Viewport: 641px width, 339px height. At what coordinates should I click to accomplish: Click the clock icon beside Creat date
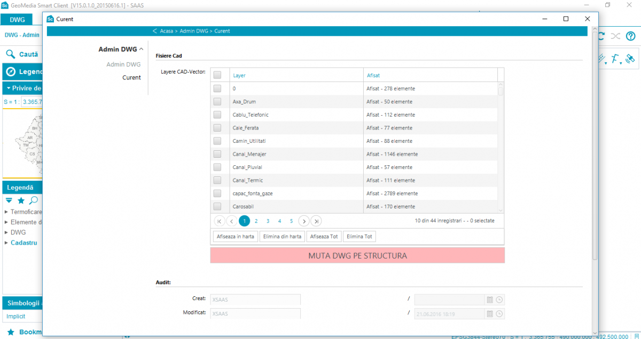coord(499,300)
